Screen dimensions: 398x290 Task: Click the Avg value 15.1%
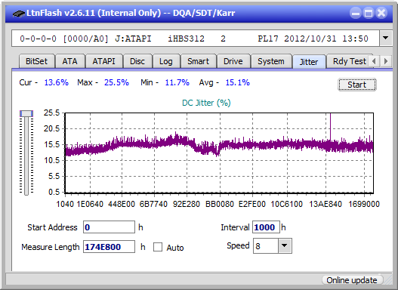238,82
